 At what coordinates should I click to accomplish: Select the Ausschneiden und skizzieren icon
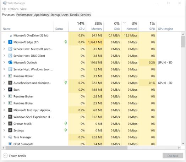point(10,83)
